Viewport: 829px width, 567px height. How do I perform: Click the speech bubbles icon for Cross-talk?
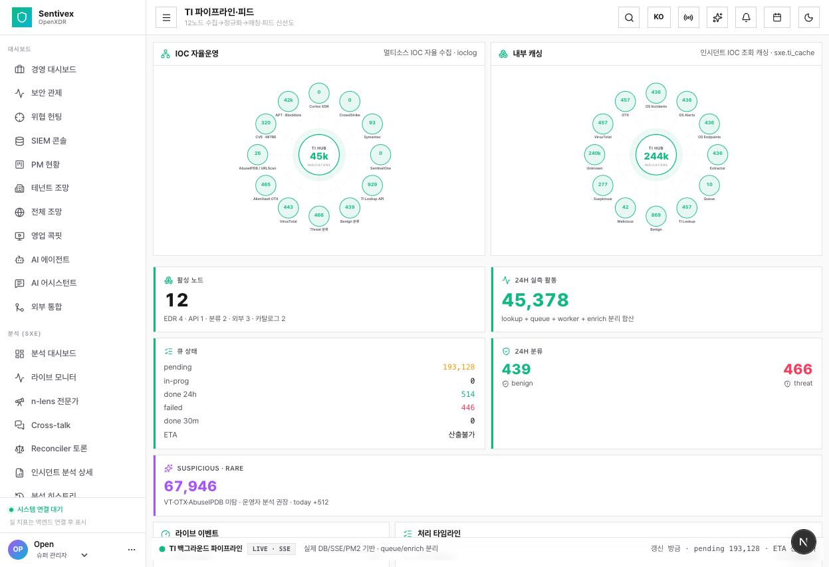pos(19,425)
